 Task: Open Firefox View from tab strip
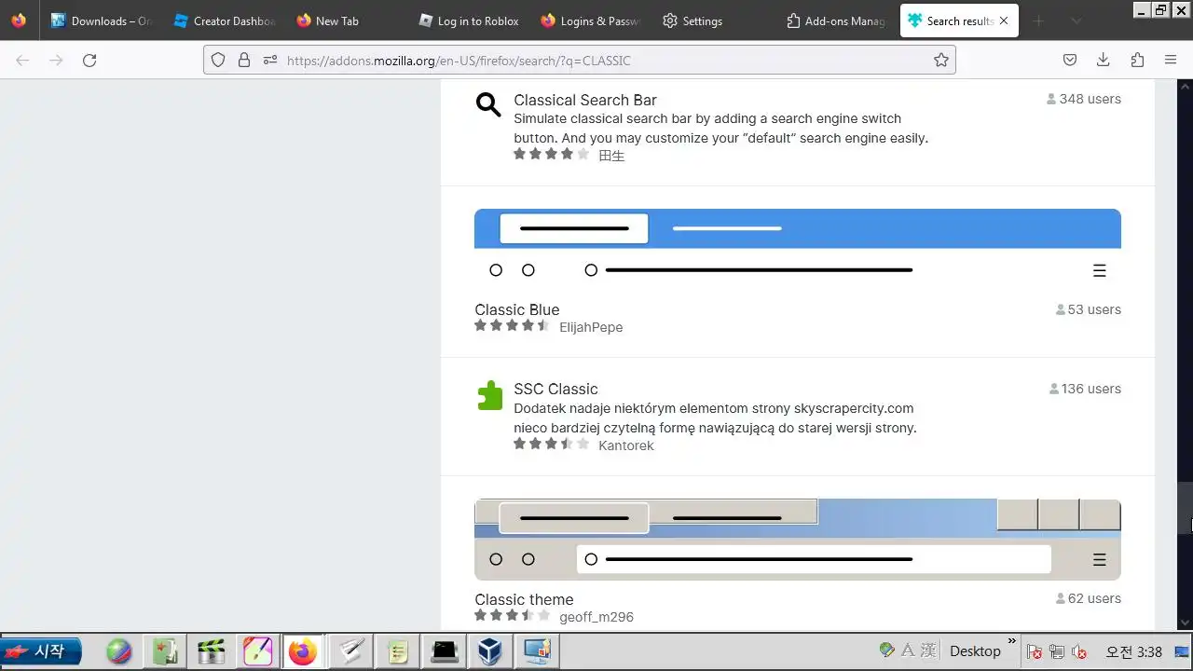point(19,21)
